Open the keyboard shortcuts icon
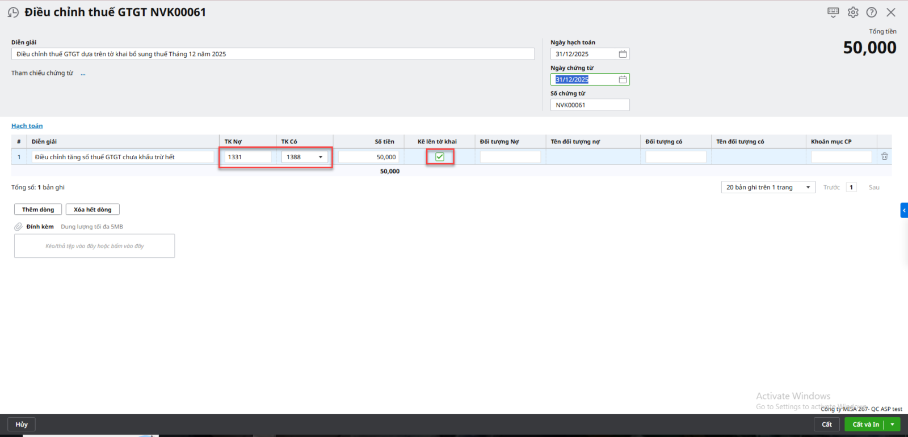The width and height of the screenshot is (908, 437). pos(833,12)
